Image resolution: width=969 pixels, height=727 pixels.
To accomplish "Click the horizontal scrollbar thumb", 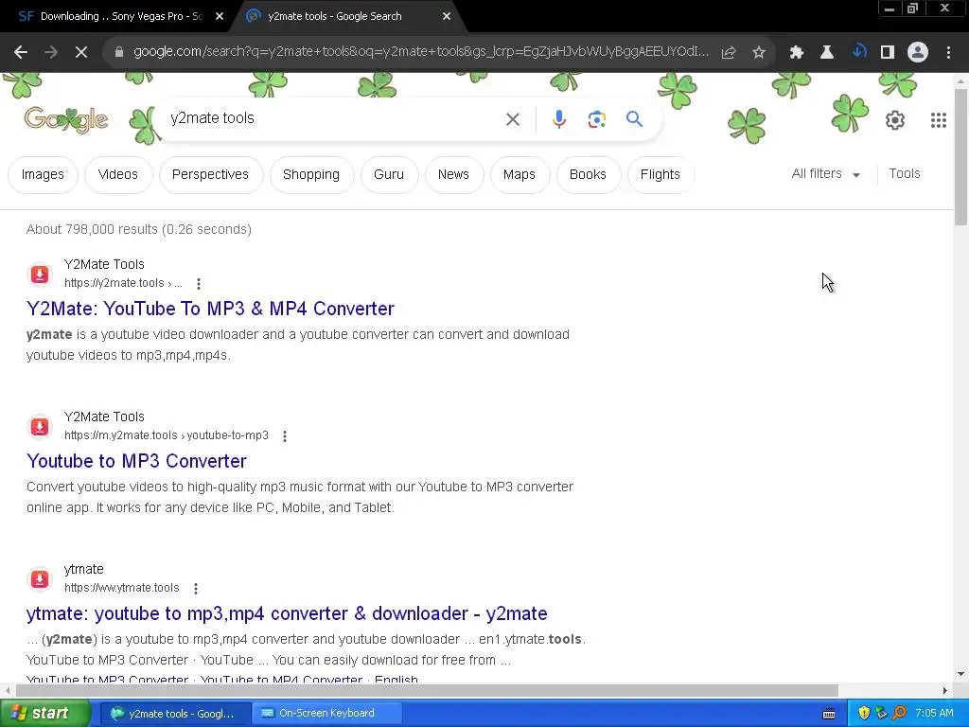I will coord(427,690).
